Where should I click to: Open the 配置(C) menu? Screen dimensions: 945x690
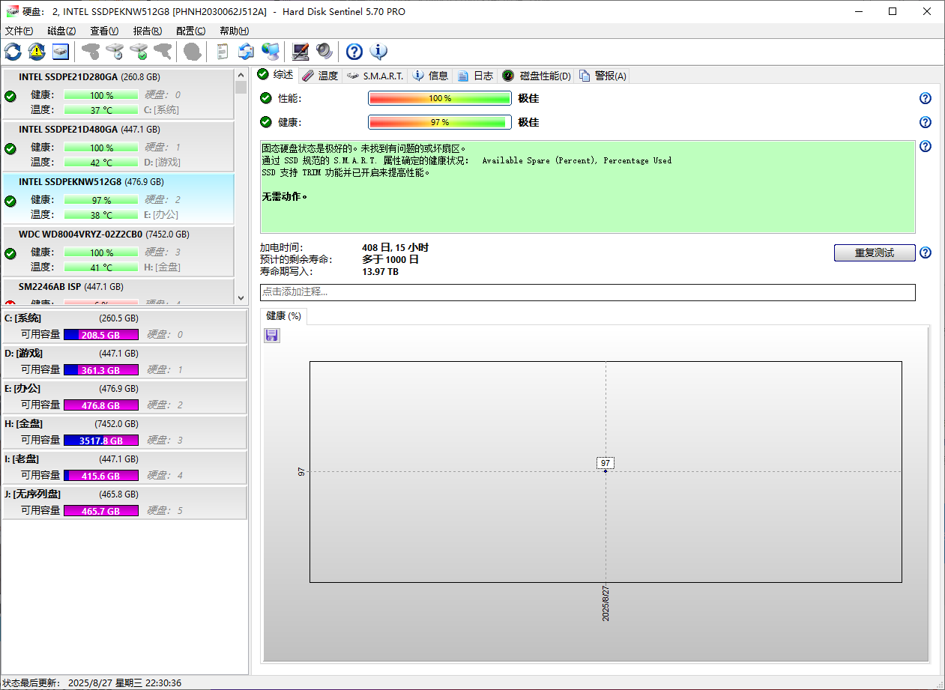190,31
